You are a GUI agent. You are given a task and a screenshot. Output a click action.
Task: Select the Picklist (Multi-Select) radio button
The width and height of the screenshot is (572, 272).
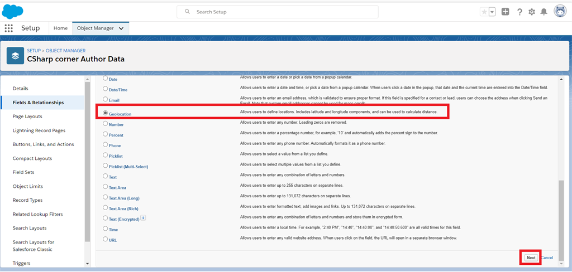[x=106, y=166]
